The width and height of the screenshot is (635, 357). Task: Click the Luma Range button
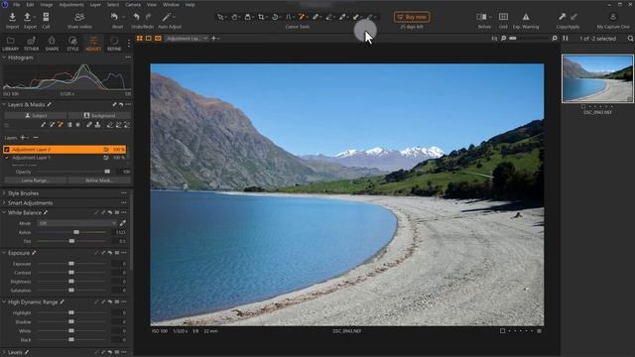tap(36, 180)
